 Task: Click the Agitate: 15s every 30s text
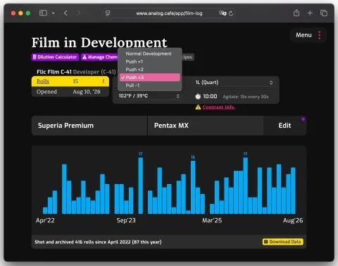pyautogui.click(x=246, y=97)
